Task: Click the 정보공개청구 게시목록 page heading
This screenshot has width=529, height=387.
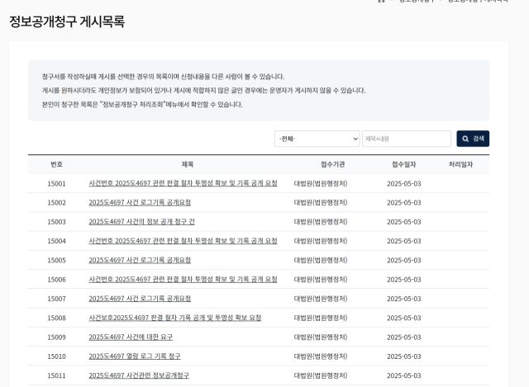Action: (67, 21)
